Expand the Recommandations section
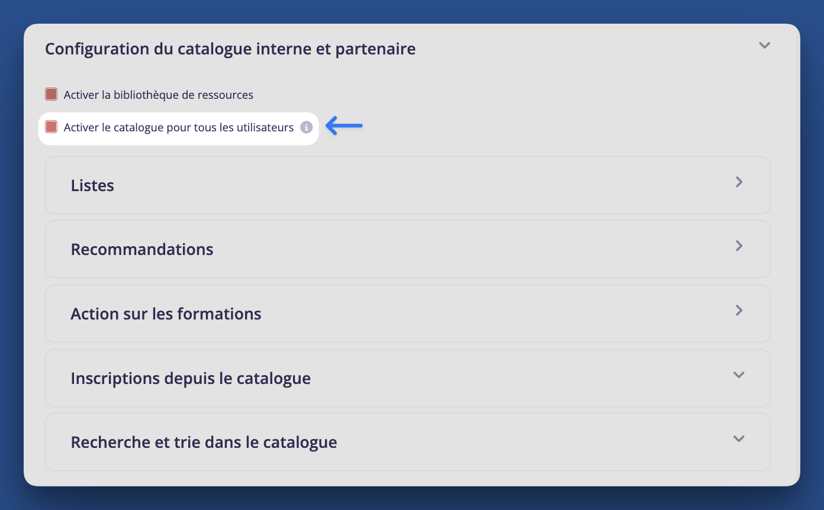 pos(407,248)
